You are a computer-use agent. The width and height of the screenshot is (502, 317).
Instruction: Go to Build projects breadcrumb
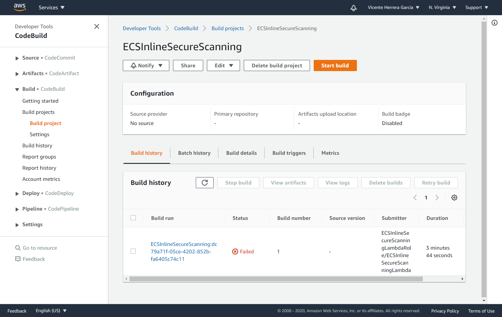click(228, 28)
